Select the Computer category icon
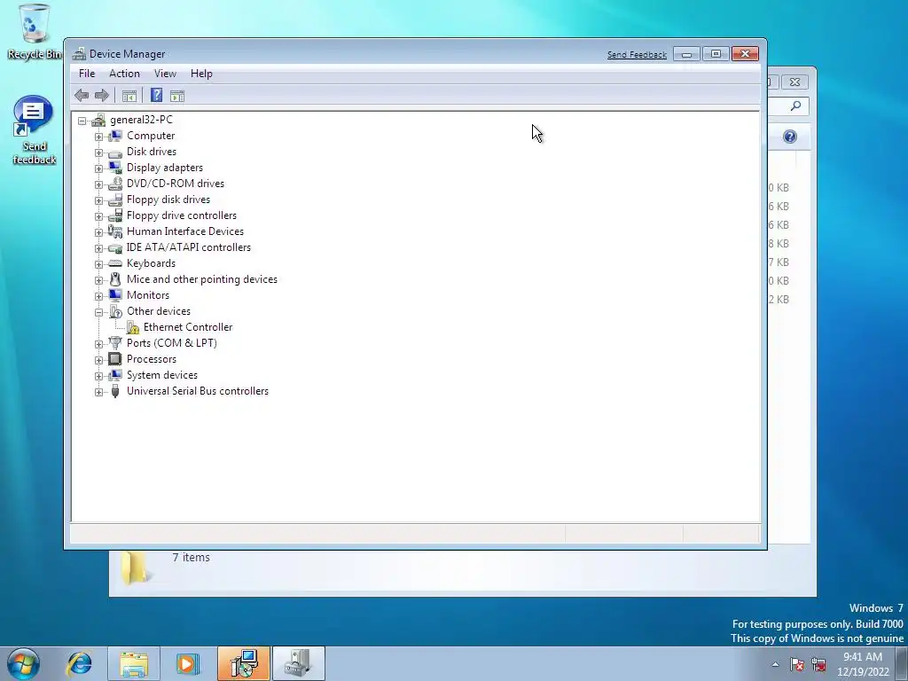The image size is (908, 681). pos(115,136)
